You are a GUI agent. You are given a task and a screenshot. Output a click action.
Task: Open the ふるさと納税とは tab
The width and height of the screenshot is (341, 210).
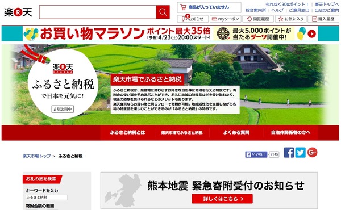[x=127, y=132]
